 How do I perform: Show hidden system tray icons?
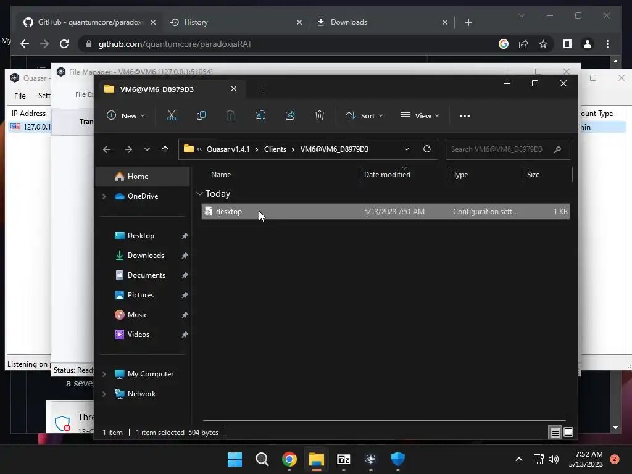(518, 459)
